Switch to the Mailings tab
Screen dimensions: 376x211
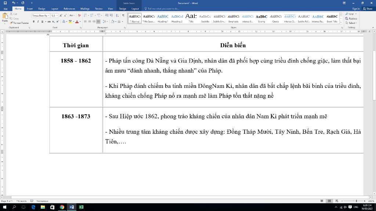[85, 9]
